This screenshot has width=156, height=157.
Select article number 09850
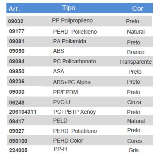17,71
